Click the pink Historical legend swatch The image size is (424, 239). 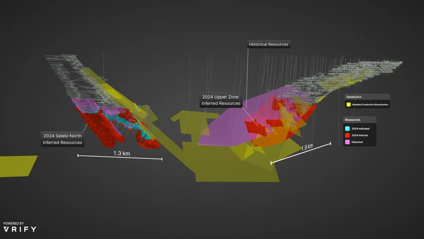(x=347, y=142)
